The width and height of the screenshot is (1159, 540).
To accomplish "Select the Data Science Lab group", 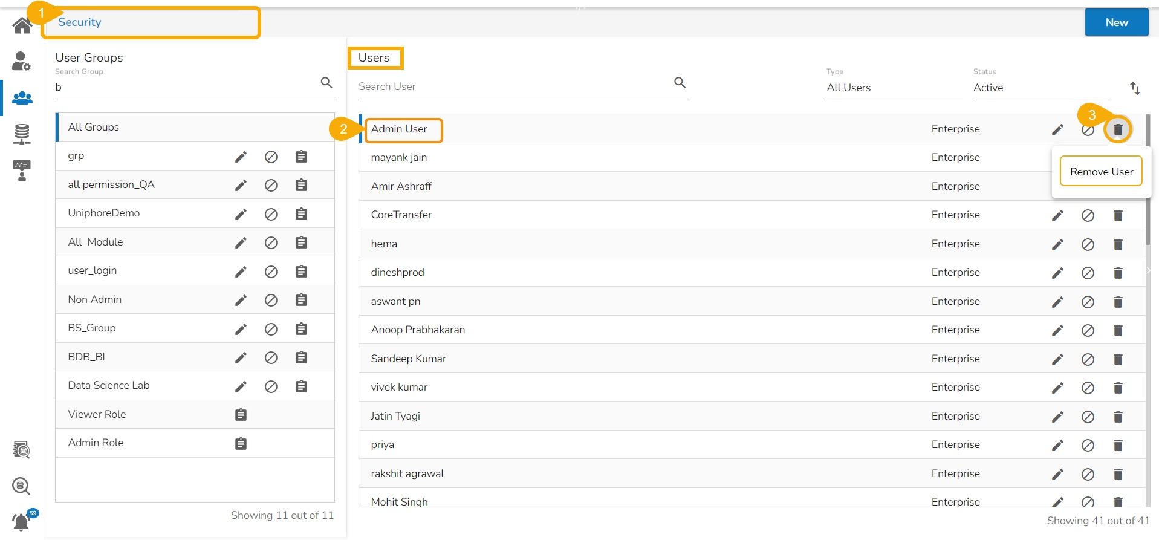I will click(109, 386).
